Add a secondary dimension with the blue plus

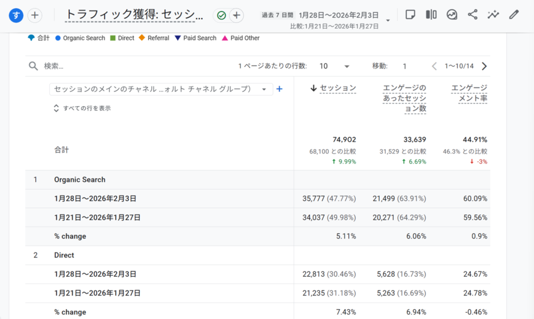280,89
